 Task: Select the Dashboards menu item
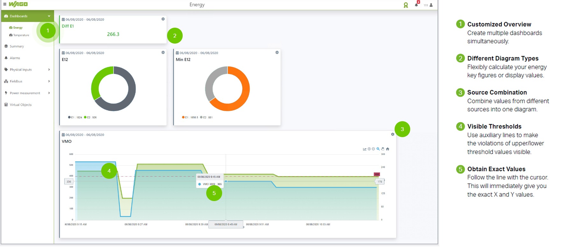click(x=27, y=16)
